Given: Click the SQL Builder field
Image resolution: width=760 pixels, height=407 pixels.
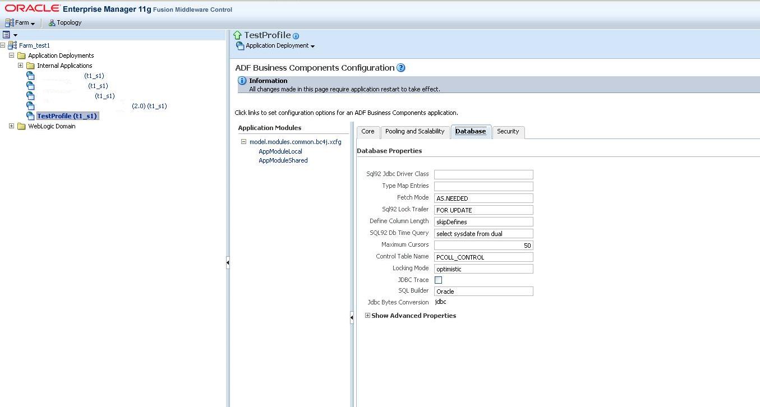Looking at the screenshot, I should pos(483,291).
